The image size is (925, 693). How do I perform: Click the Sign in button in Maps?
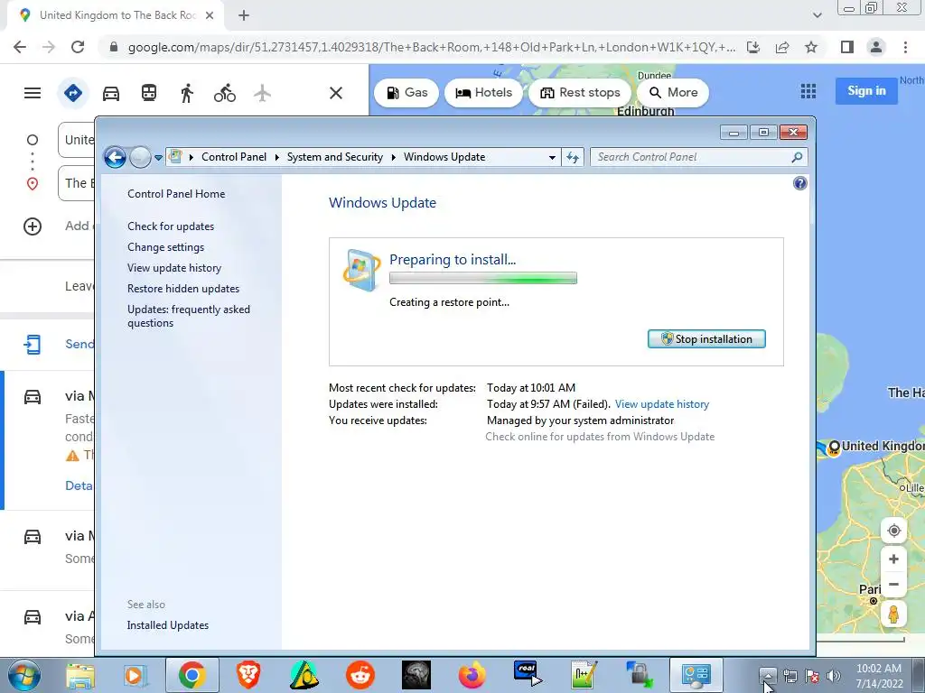(866, 91)
